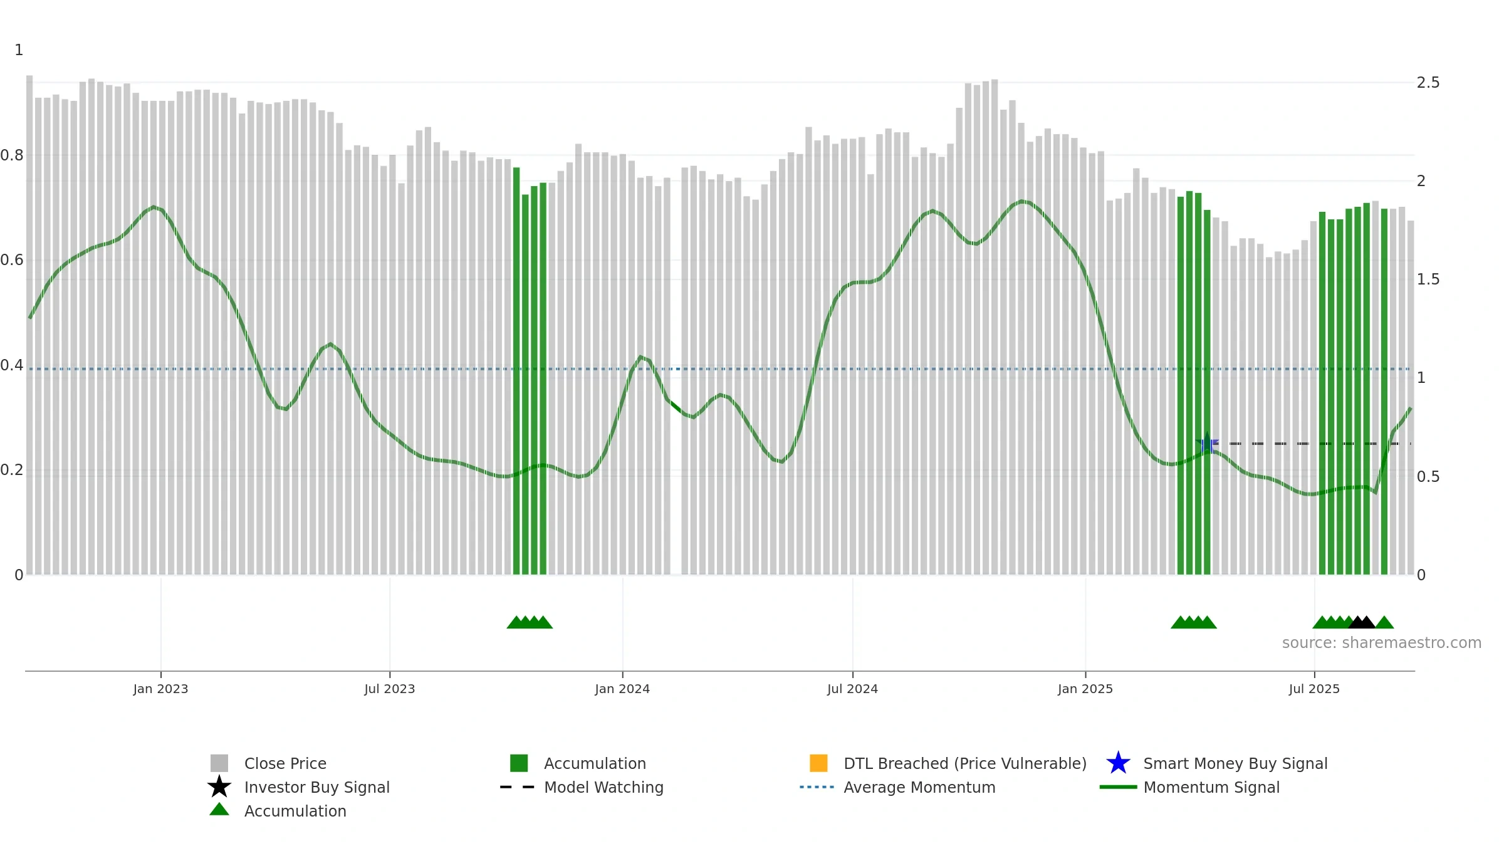
Task: Click the green Momentum Signal line icon
Action: [1118, 787]
